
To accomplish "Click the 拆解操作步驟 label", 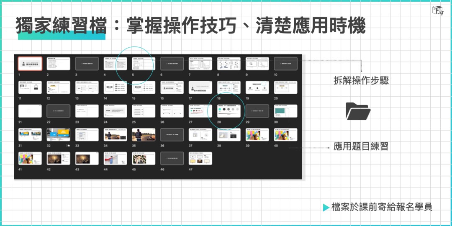I will point(361,80).
